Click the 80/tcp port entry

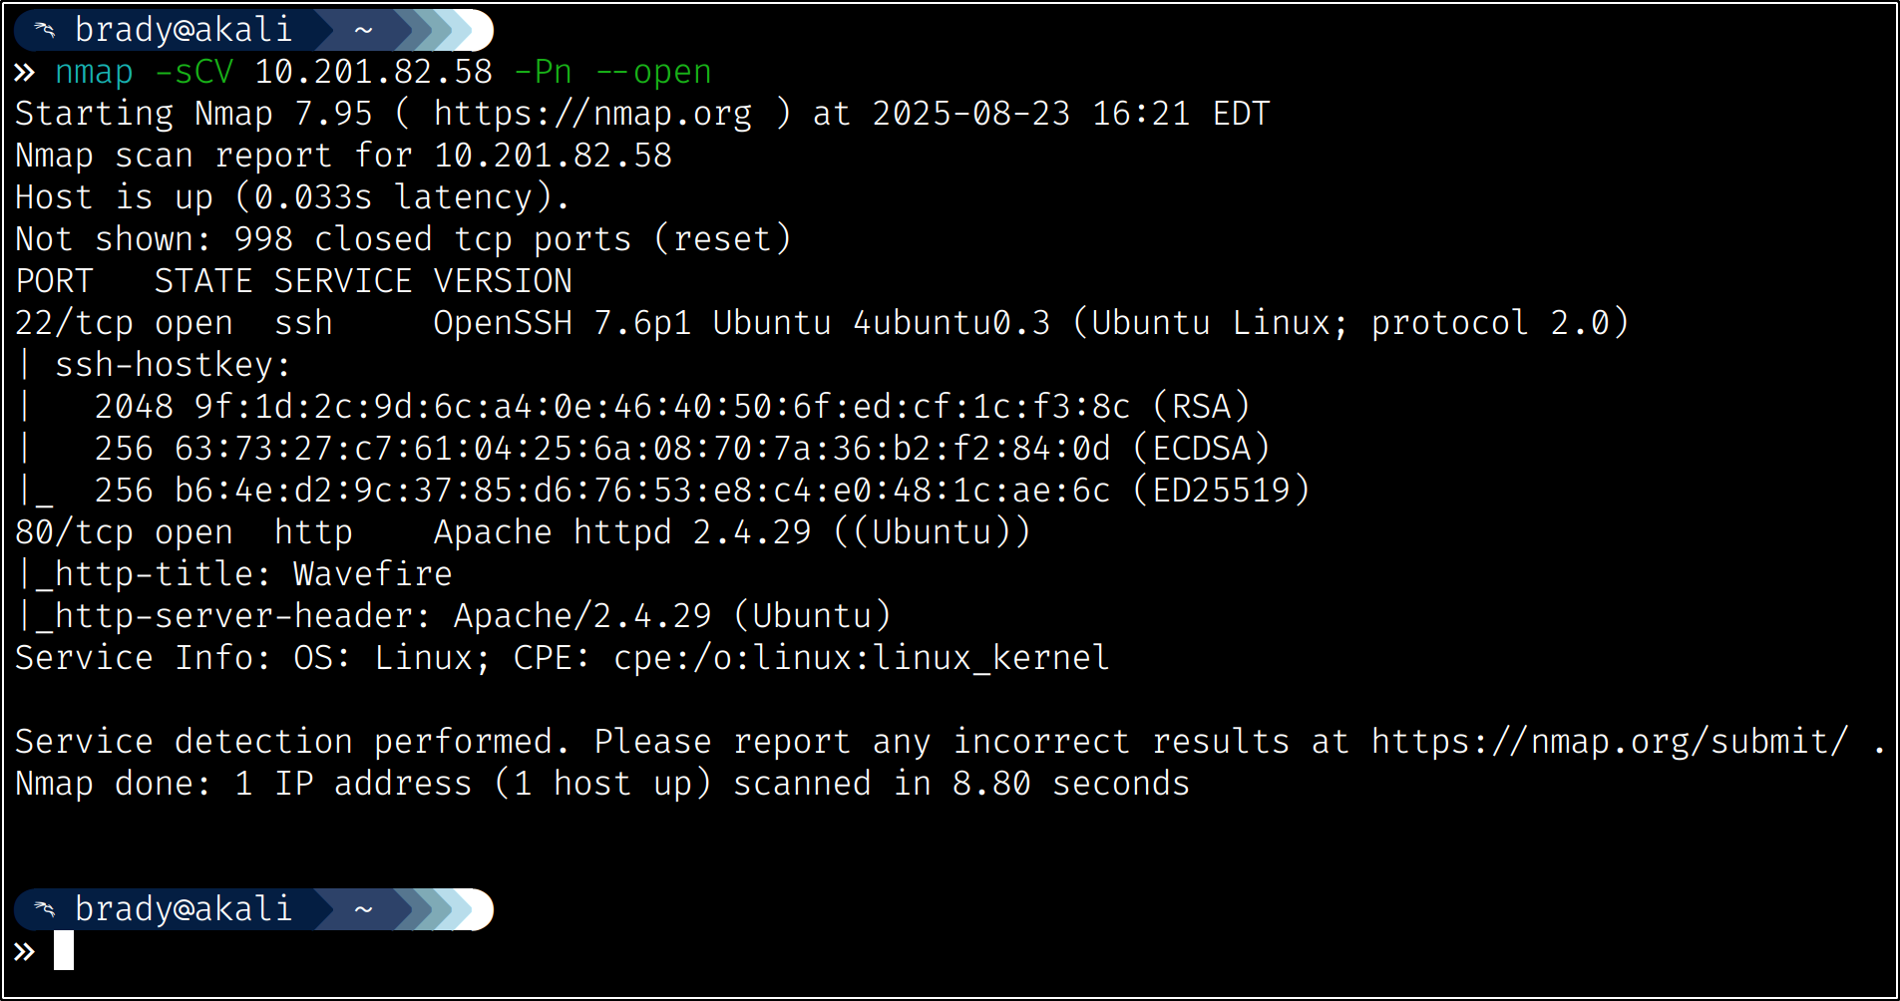[x=74, y=532]
